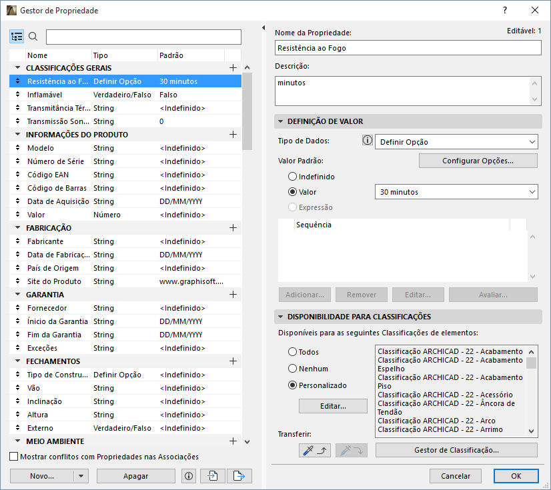
Task: Confirm with the OK button
Action: point(516,476)
